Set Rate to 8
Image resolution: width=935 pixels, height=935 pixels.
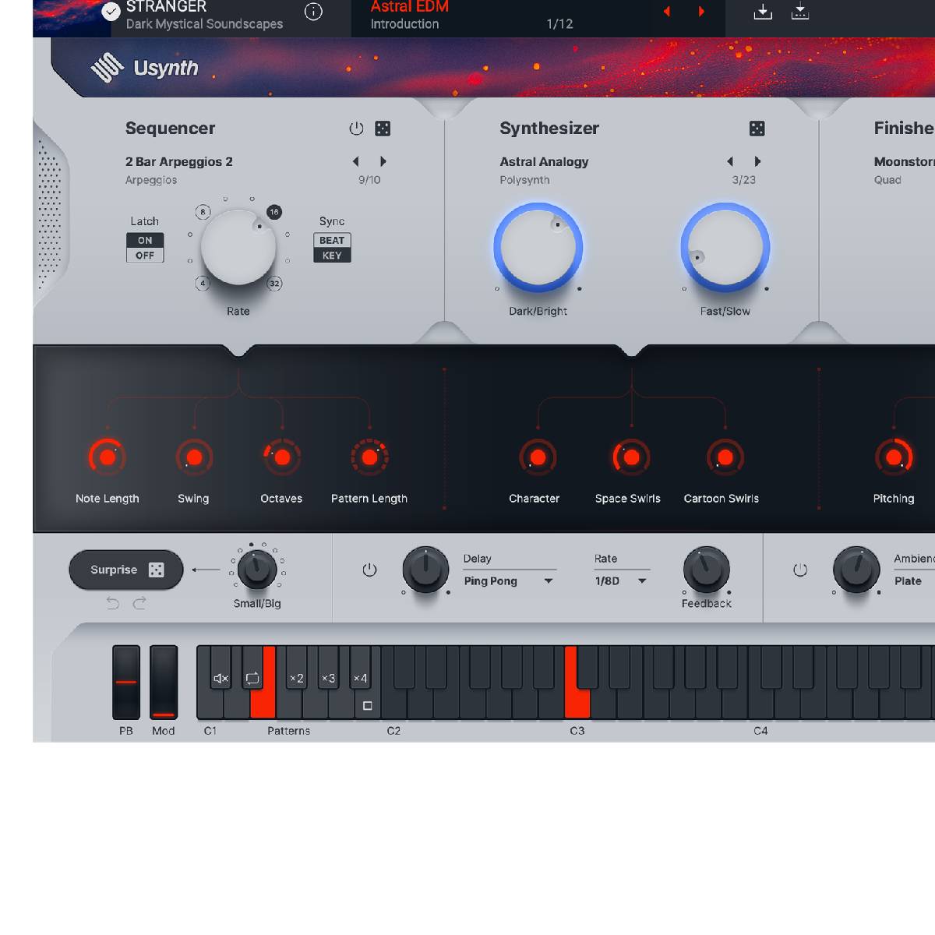click(203, 212)
